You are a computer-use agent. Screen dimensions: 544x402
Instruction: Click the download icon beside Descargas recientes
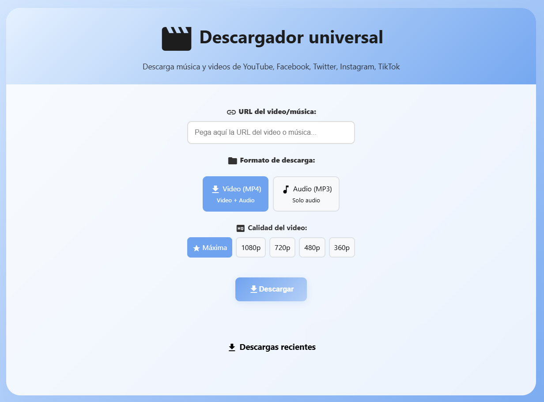coord(231,347)
